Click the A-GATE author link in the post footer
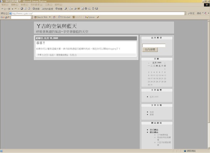Viewport: 210px width, 153px height. point(45,55)
